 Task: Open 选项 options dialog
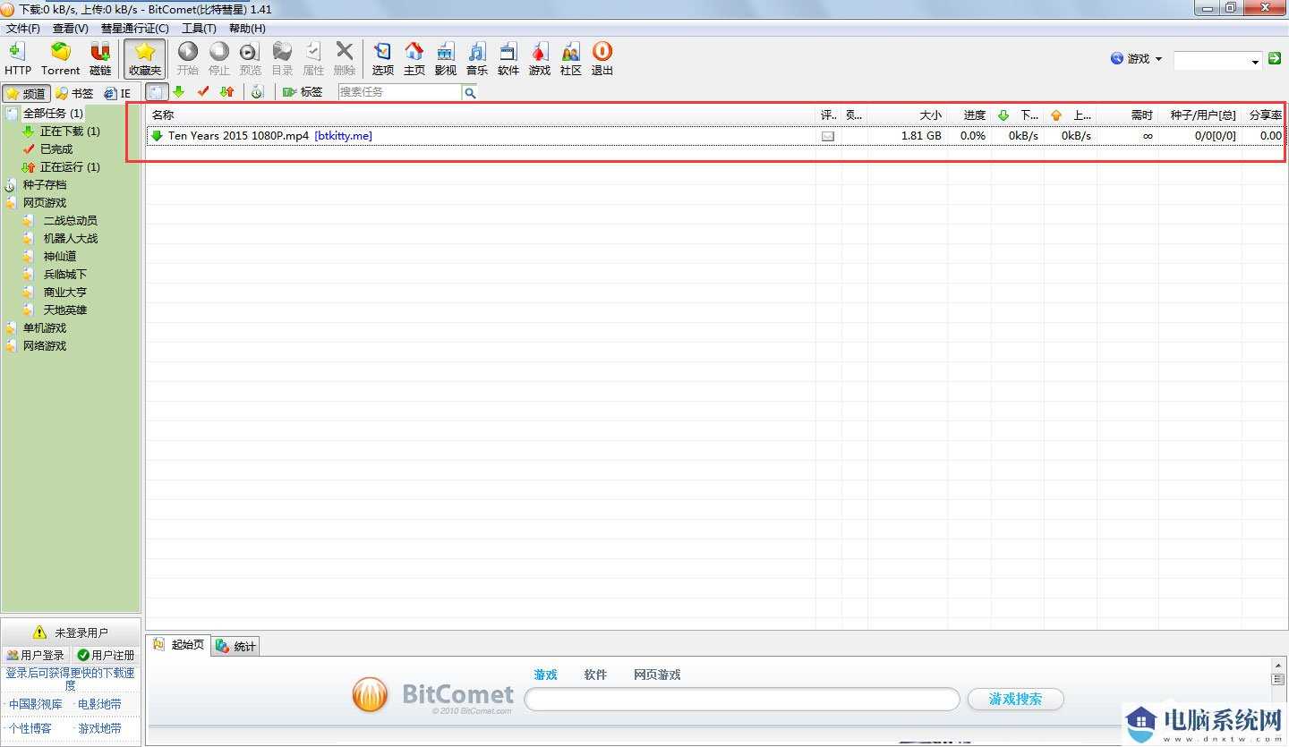382,58
